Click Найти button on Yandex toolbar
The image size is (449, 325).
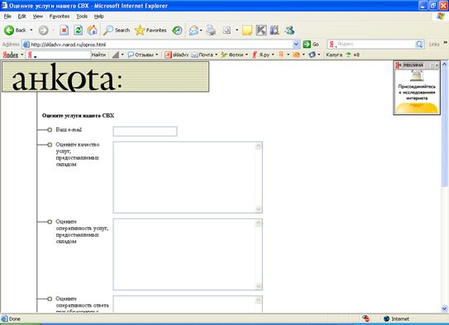coord(98,55)
